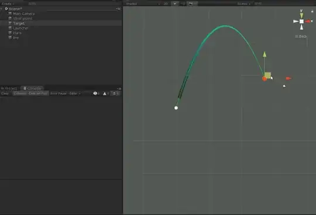The image size is (316, 215).
Task: Select Main Camera in the hierarchy
Action: pos(24,13)
